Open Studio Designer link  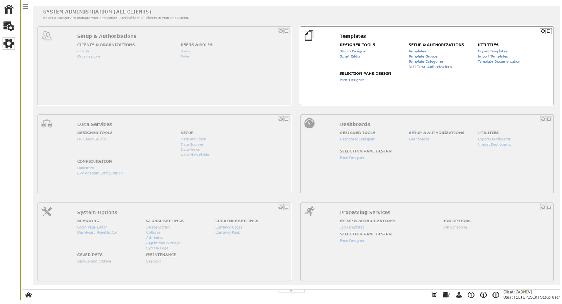click(353, 51)
